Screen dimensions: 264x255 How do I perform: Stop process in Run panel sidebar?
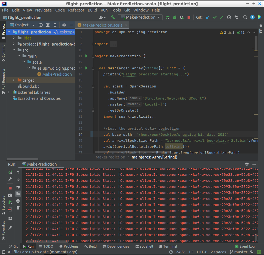10,188
